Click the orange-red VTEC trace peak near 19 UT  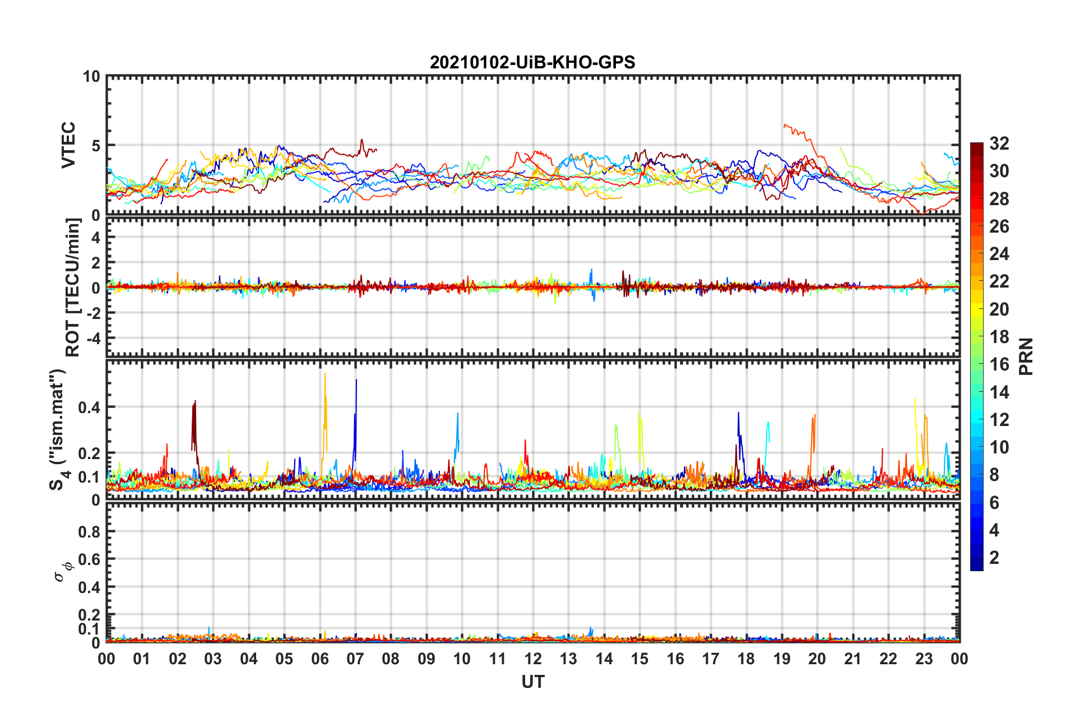point(786,126)
